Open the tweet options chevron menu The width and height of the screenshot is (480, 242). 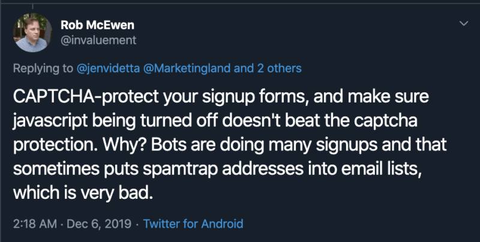pos(463,24)
